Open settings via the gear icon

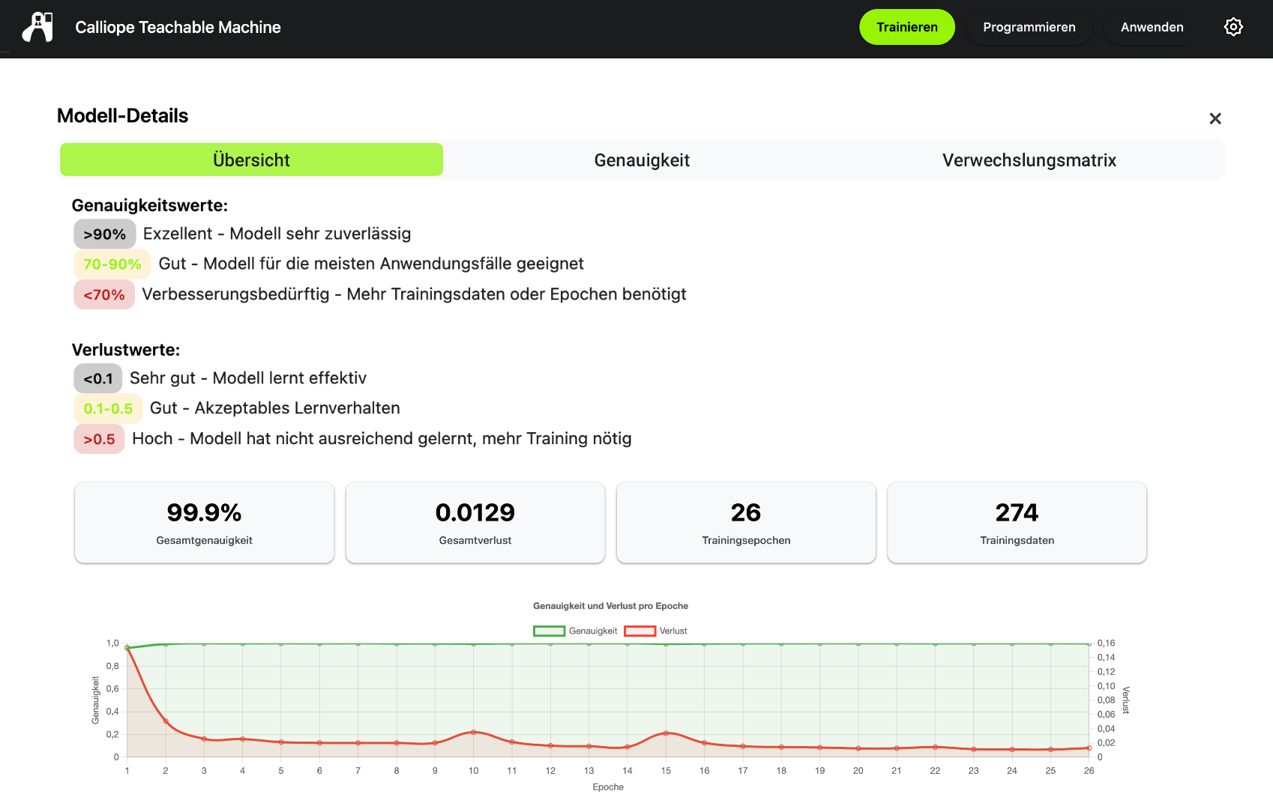point(1233,27)
